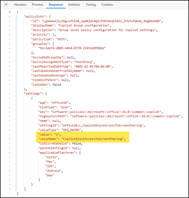Screen dimensions: 189x198
Task: Click the lastModifiedDateTime value 0001-01-01T00:00:00
Action: pos(92,67)
